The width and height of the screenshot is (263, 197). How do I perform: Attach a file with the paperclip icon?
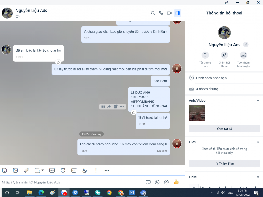click(x=26, y=170)
